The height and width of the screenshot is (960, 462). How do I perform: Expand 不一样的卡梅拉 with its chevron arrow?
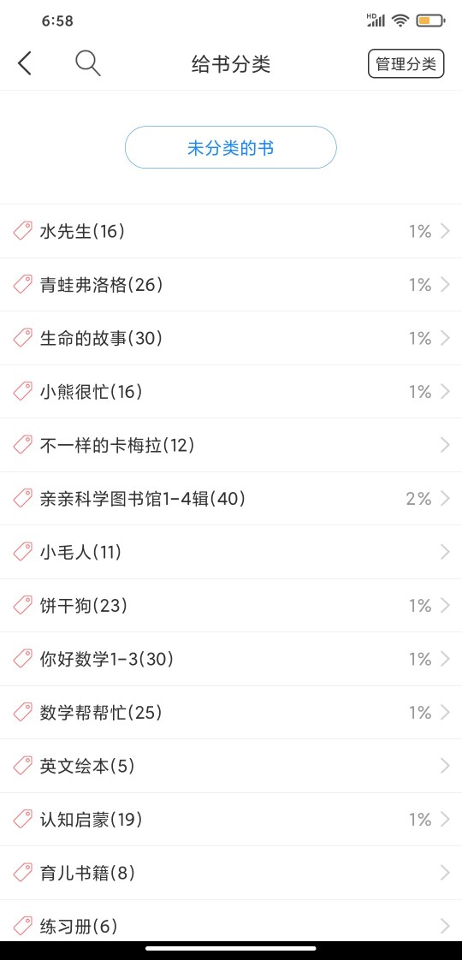445,445
